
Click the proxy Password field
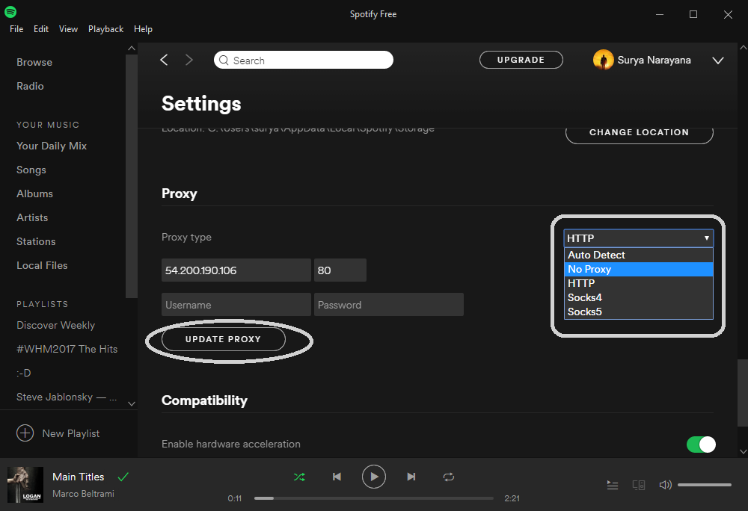tap(389, 305)
